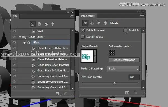The width and height of the screenshot is (168, 107).
Task: Toggle visibility of Glass Back Inflation Material
Action: click(x=14, y=70)
